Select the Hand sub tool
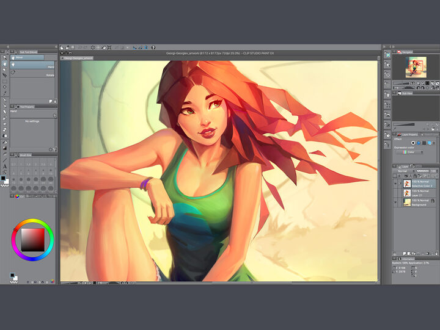Image resolution: width=440 pixels, height=330 pixels. (x=32, y=65)
